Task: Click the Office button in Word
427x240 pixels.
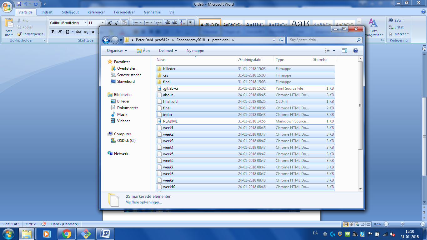Action: point(7,6)
